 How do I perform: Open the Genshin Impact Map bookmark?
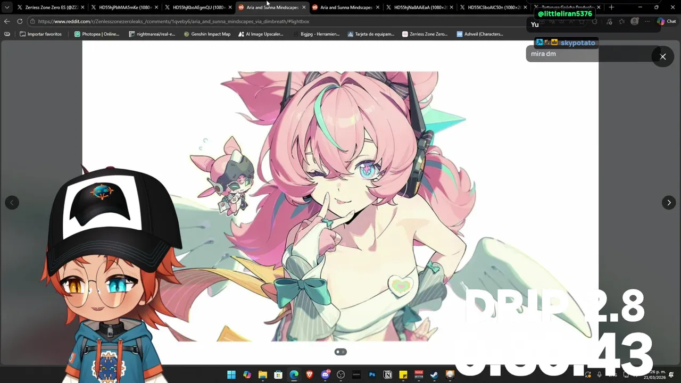tap(207, 34)
